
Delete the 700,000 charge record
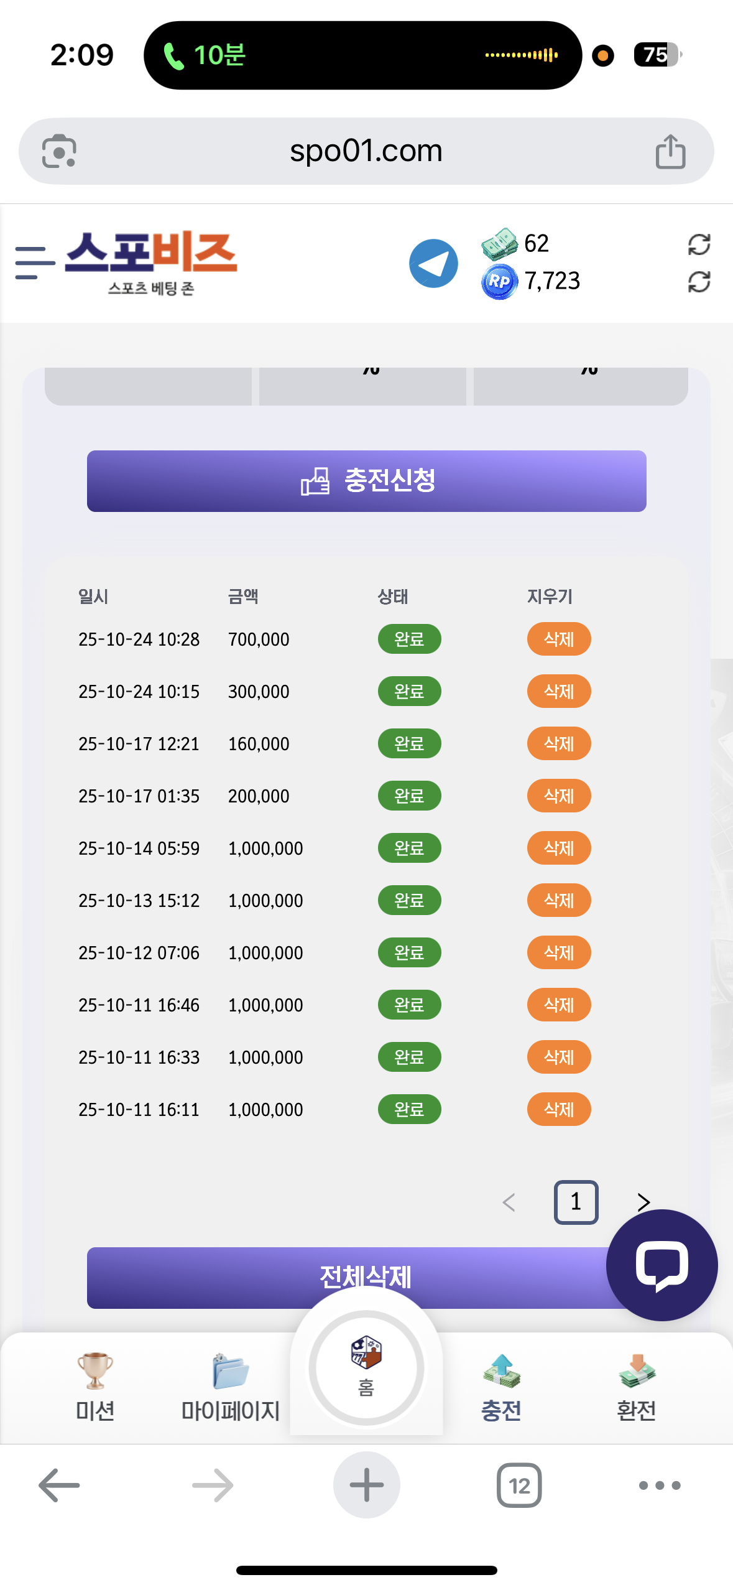[558, 639]
